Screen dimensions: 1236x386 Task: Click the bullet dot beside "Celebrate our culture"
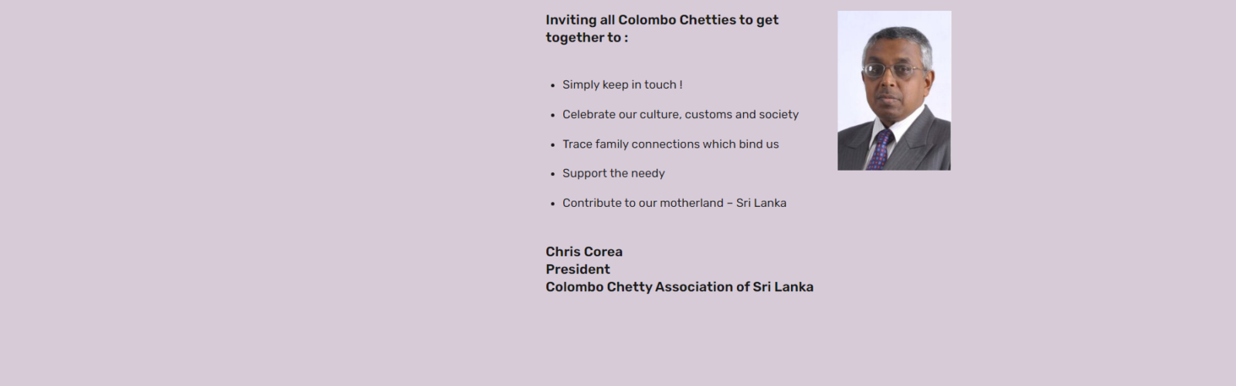point(552,115)
